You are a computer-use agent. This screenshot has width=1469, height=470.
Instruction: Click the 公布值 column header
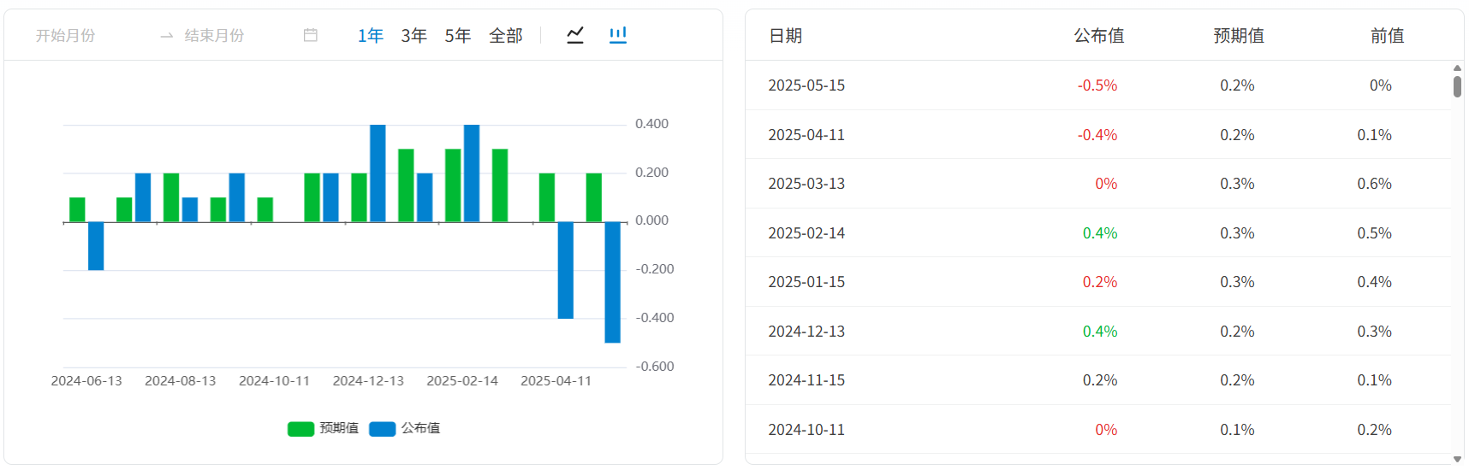[1099, 35]
